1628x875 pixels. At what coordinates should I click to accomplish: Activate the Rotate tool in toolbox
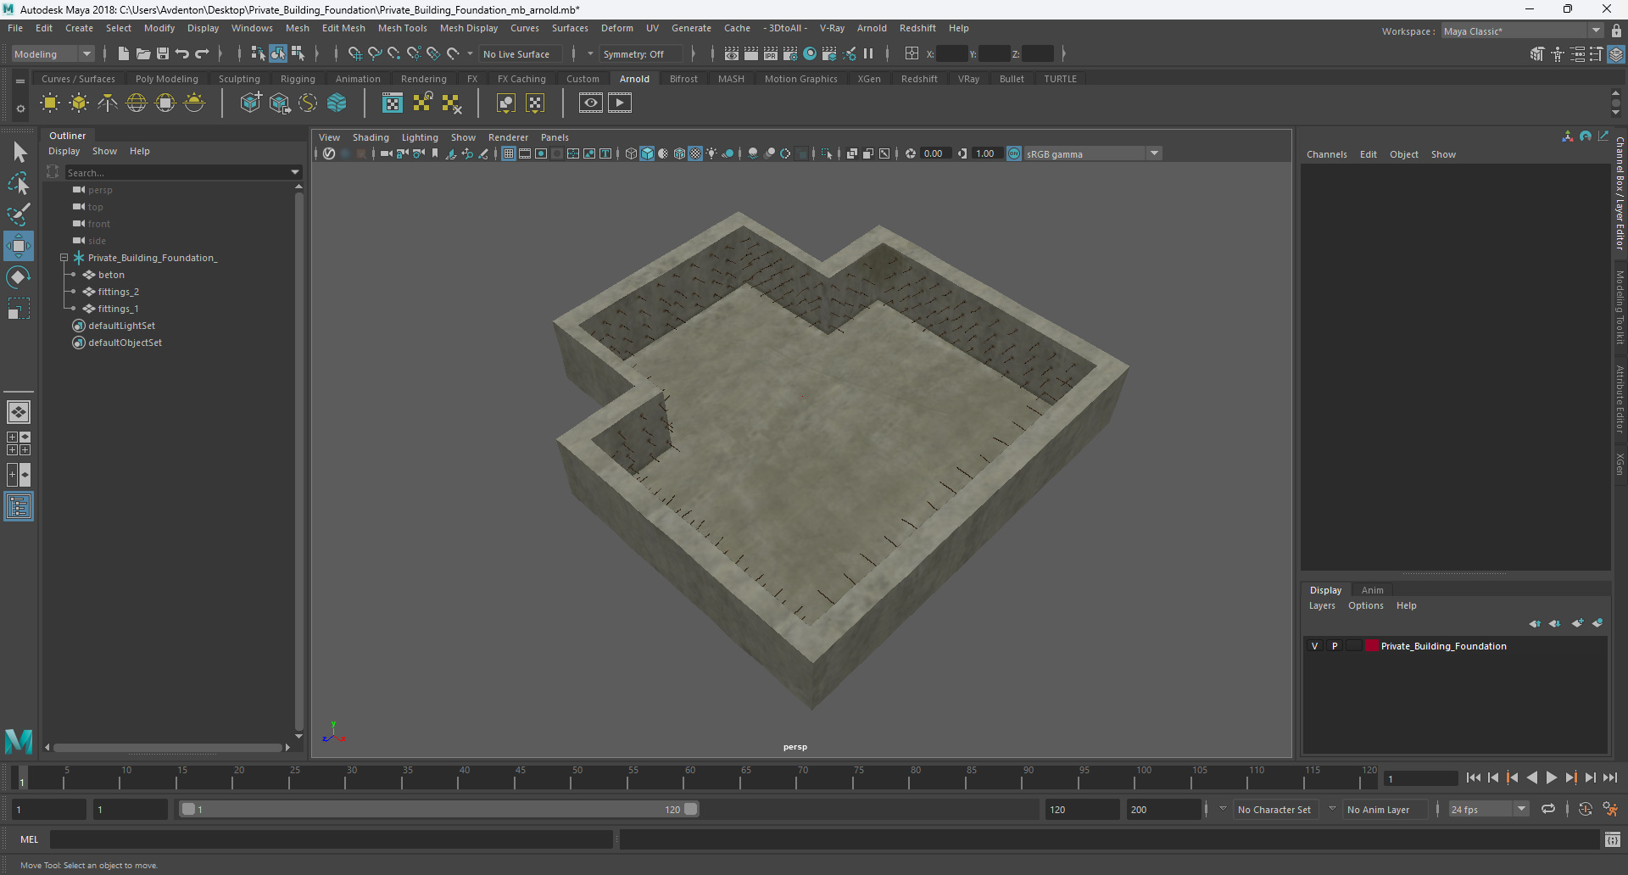(19, 277)
